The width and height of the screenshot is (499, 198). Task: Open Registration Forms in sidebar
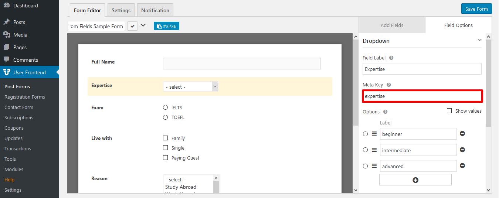coord(25,97)
